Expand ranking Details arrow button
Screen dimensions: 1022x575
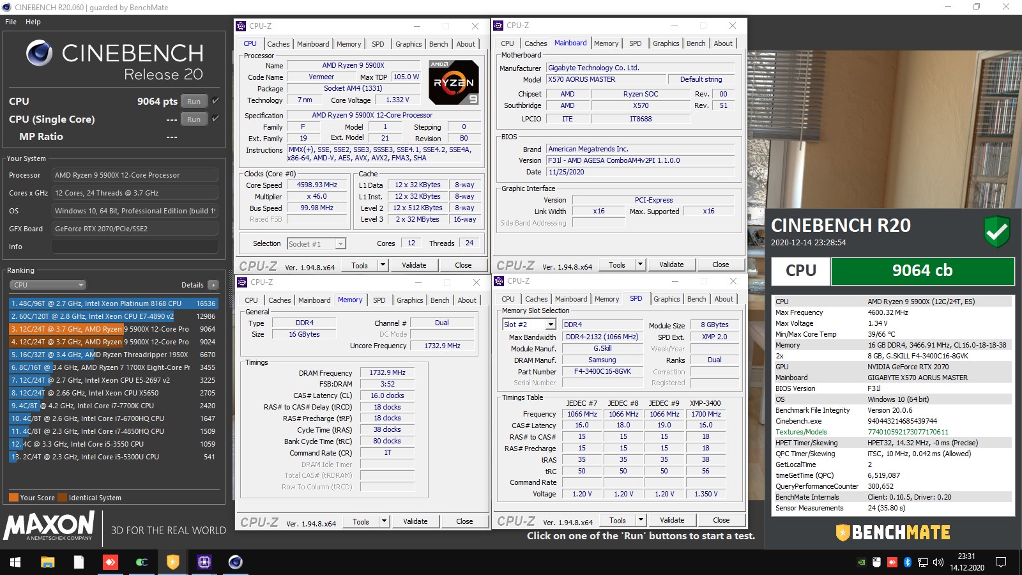tap(213, 285)
